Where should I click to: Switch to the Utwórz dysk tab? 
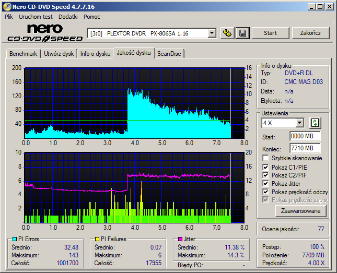59,54
